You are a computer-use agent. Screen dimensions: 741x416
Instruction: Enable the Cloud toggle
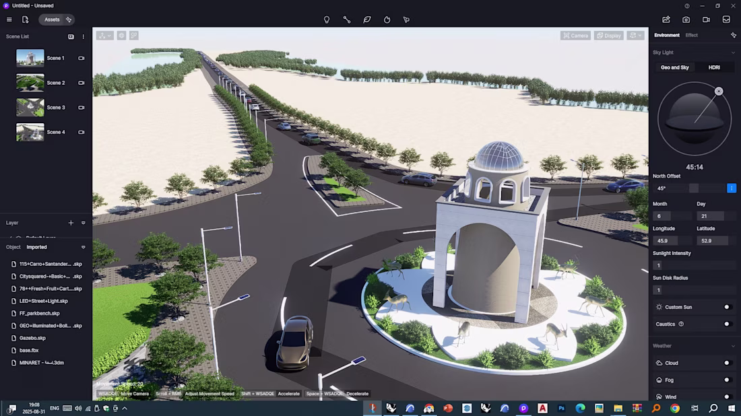click(x=728, y=363)
